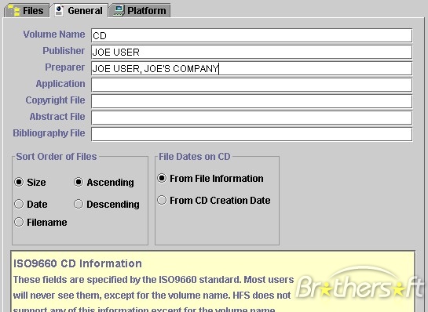Image resolution: width=428 pixels, height=312 pixels.
Task: Click the Preparer label
Action: click(65, 67)
